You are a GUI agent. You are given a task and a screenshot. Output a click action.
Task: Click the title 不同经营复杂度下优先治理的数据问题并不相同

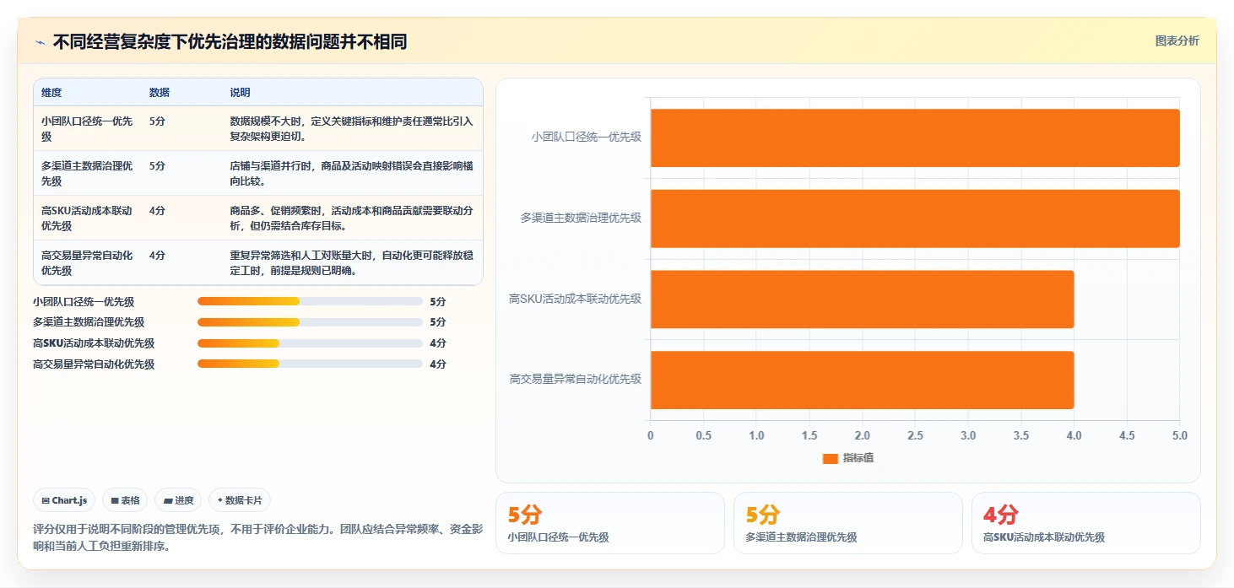[x=230, y=42]
